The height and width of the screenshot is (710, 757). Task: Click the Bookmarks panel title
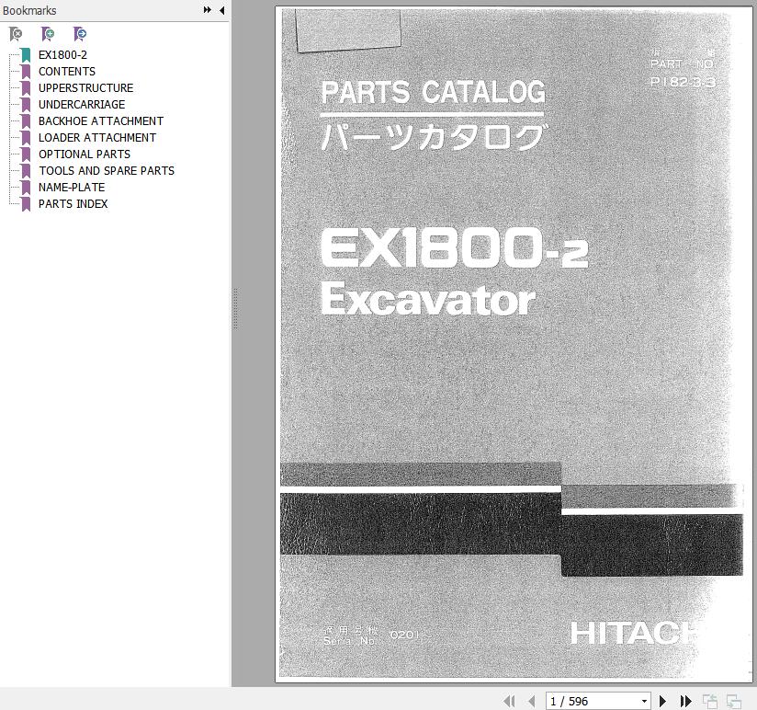point(29,10)
